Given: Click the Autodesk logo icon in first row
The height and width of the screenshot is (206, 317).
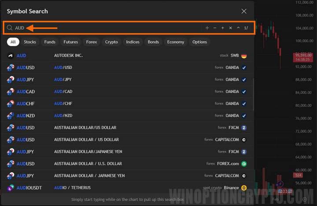Looking at the screenshot, I should click(11, 56).
